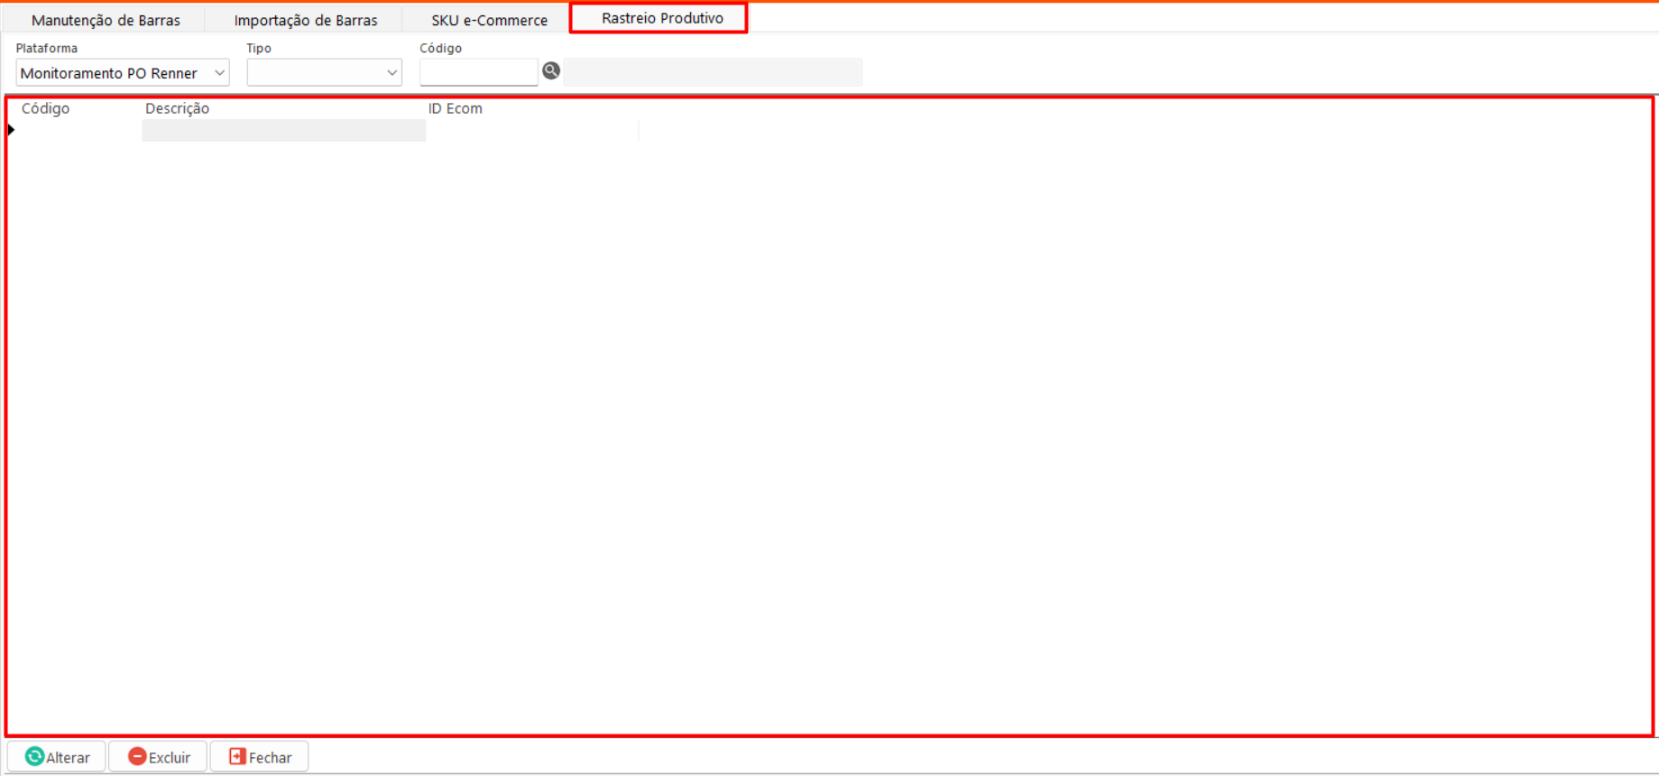The image size is (1659, 776).
Task: Focus the Código input field
Action: [x=479, y=72]
